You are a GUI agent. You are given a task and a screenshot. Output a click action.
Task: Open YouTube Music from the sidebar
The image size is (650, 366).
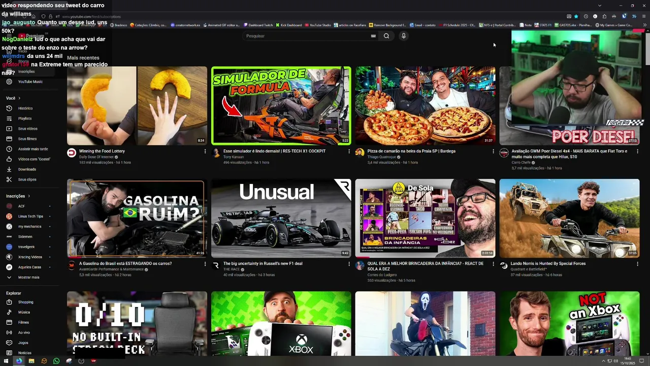pyautogui.click(x=30, y=82)
